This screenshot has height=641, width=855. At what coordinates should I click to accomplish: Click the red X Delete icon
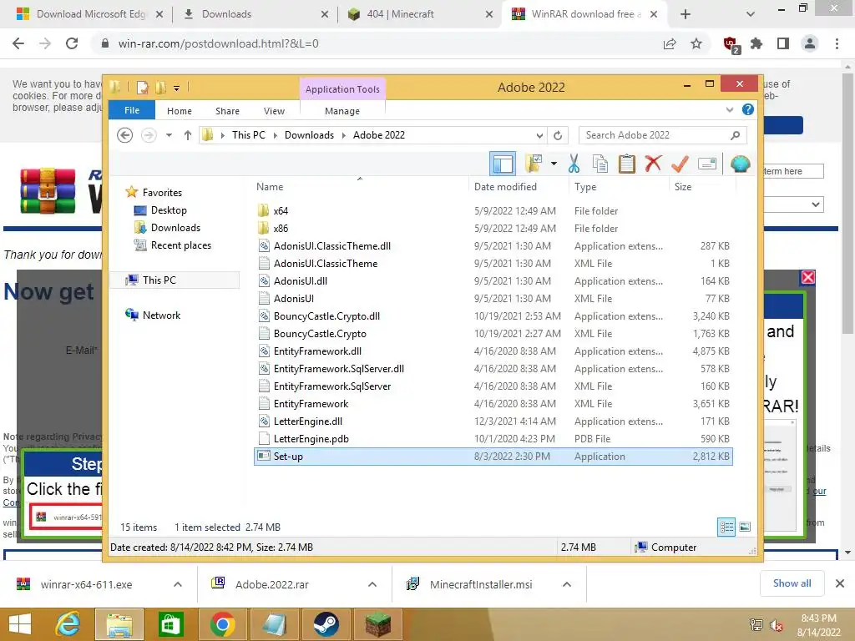653,163
